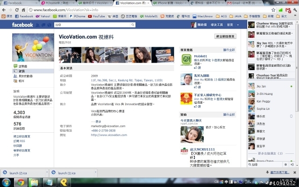Screen dimensions: 299x187
Task: Open the Mobile01 page thumbnail icon
Action: [x=186, y=59]
